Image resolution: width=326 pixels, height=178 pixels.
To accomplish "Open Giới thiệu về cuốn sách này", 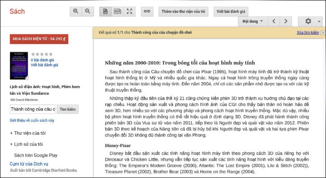I will pos(32,121).
